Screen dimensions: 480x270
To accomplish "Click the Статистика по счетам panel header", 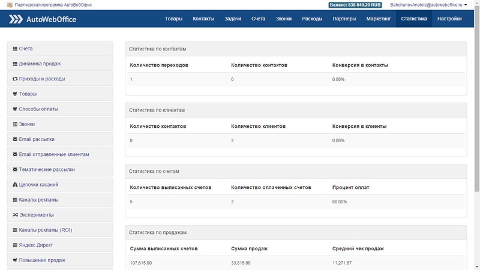I will coord(296,172).
